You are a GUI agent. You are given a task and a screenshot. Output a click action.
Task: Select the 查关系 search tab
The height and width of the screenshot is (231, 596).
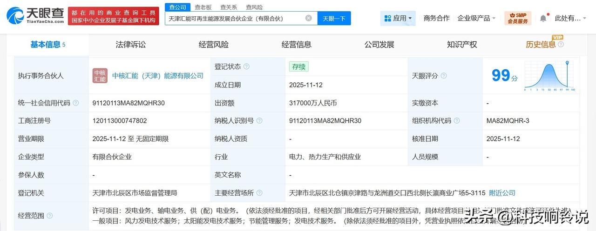point(229,7)
